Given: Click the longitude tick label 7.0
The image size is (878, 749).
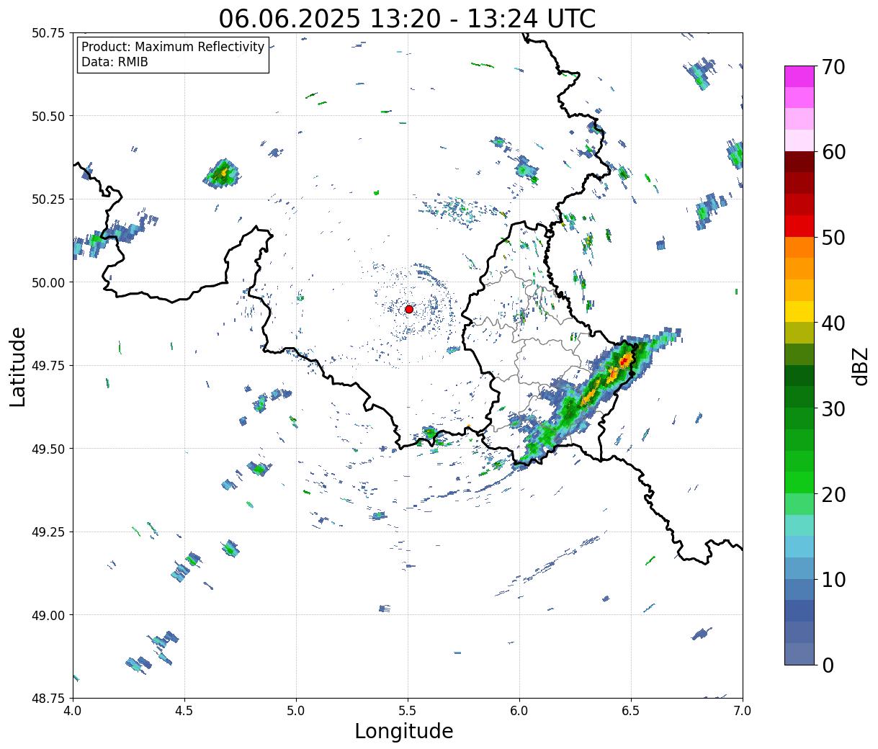Looking at the screenshot, I should click(743, 710).
